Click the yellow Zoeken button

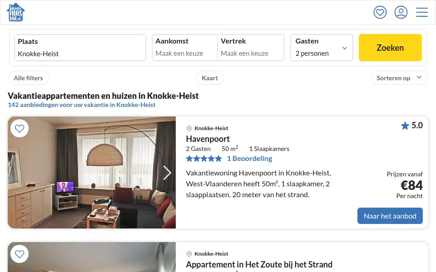pos(390,48)
